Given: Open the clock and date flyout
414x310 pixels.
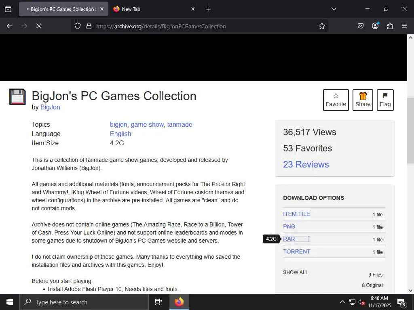Looking at the screenshot, I should click(379, 302).
